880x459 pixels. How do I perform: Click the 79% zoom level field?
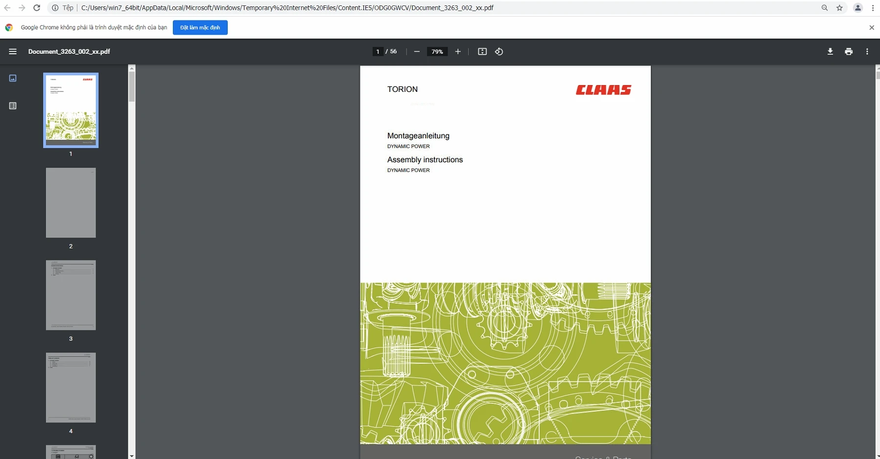tap(437, 51)
